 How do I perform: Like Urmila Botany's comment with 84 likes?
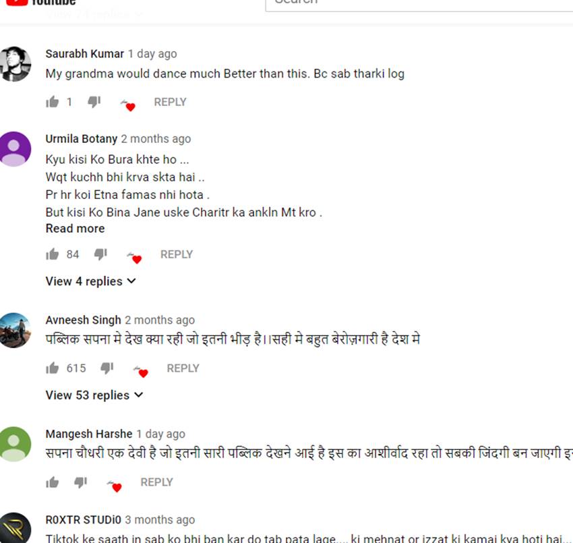[53, 254]
